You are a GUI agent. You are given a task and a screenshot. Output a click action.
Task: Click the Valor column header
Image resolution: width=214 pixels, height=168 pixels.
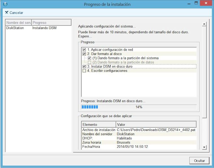(x=156, y=124)
